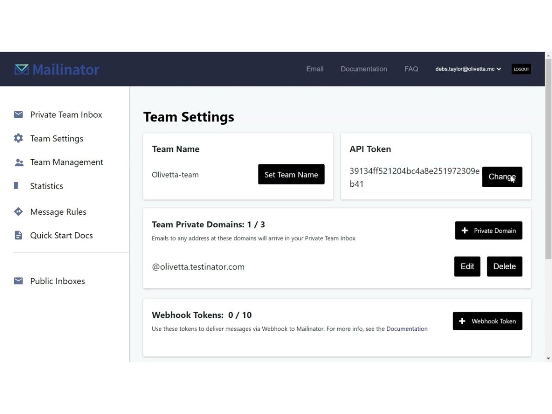Click the Olivetta-team name text
This screenshot has width=552, height=414.
[175, 175]
